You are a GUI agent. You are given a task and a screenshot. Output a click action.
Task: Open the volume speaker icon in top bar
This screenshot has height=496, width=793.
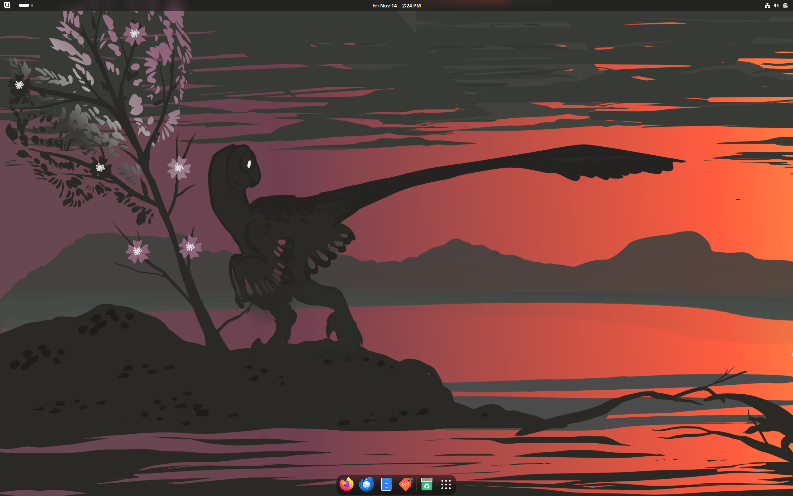(x=776, y=6)
